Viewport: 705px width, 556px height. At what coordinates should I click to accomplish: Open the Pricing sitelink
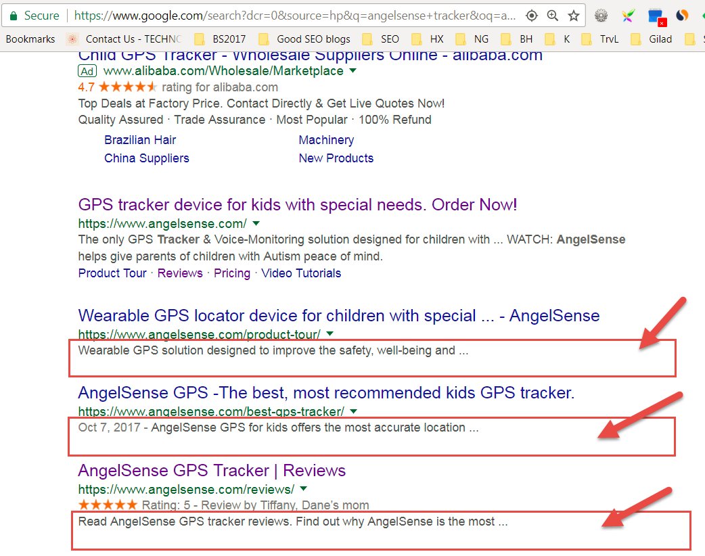click(x=232, y=273)
